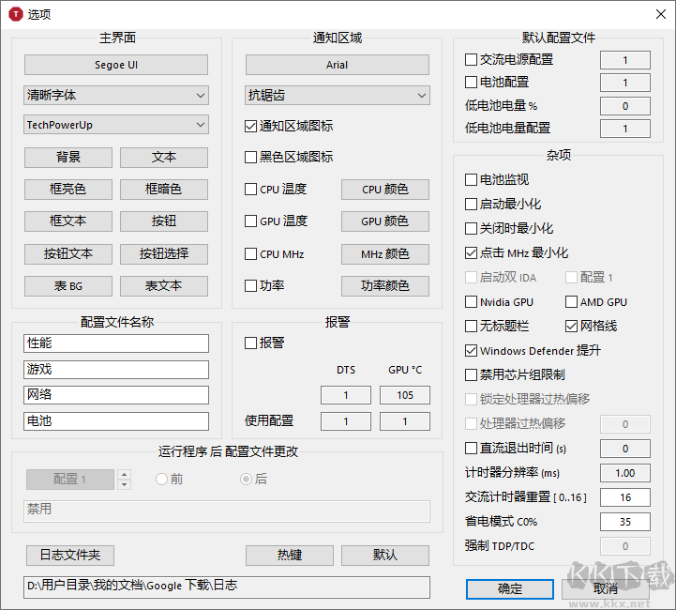
Task: Open the Segoe UI font button
Action: point(116,65)
